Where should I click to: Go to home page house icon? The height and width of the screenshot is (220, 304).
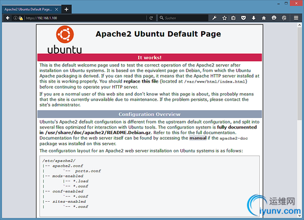pyautogui.click(x=264, y=18)
